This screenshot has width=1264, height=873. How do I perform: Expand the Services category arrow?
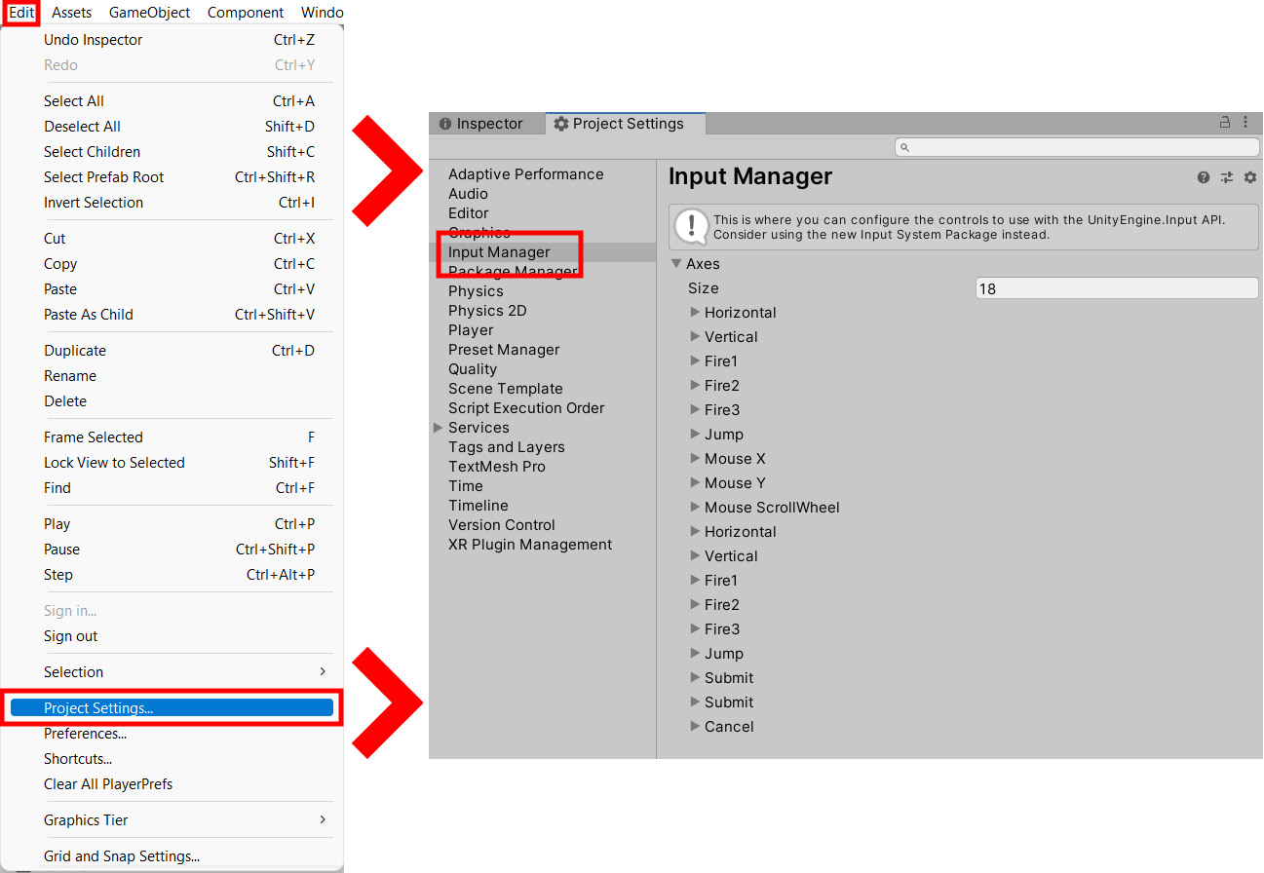pyautogui.click(x=439, y=428)
